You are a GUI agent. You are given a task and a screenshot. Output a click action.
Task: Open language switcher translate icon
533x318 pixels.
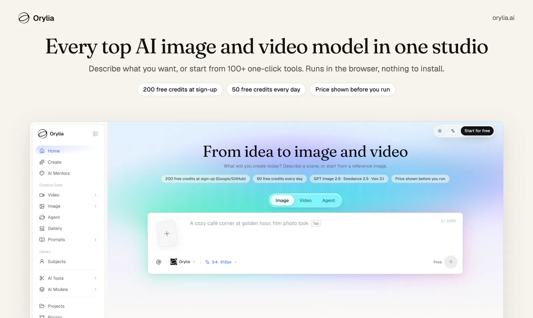tap(453, 131)
